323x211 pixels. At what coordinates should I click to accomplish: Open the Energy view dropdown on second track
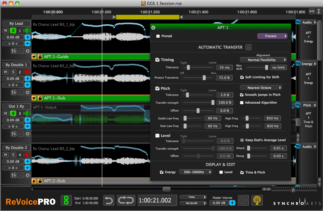(309, 64)
